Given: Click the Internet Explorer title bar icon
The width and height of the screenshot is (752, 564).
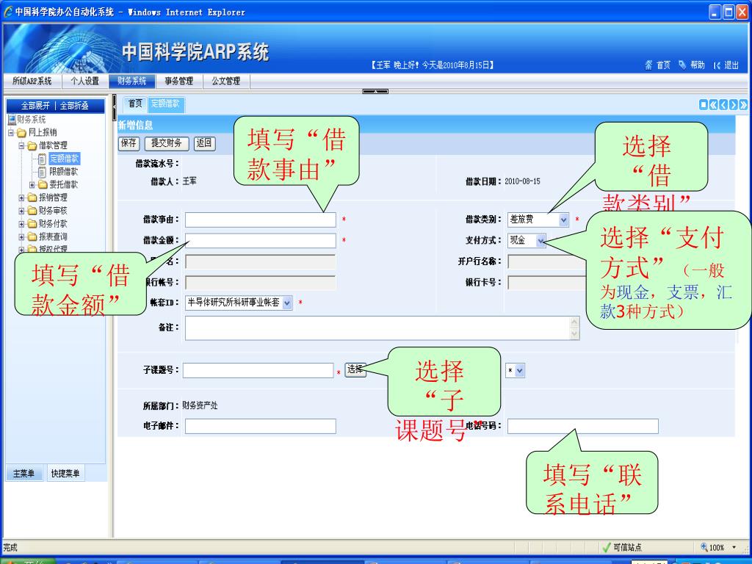Looking at the screenshot, I should pyautogui.click(x=8, y=12).
